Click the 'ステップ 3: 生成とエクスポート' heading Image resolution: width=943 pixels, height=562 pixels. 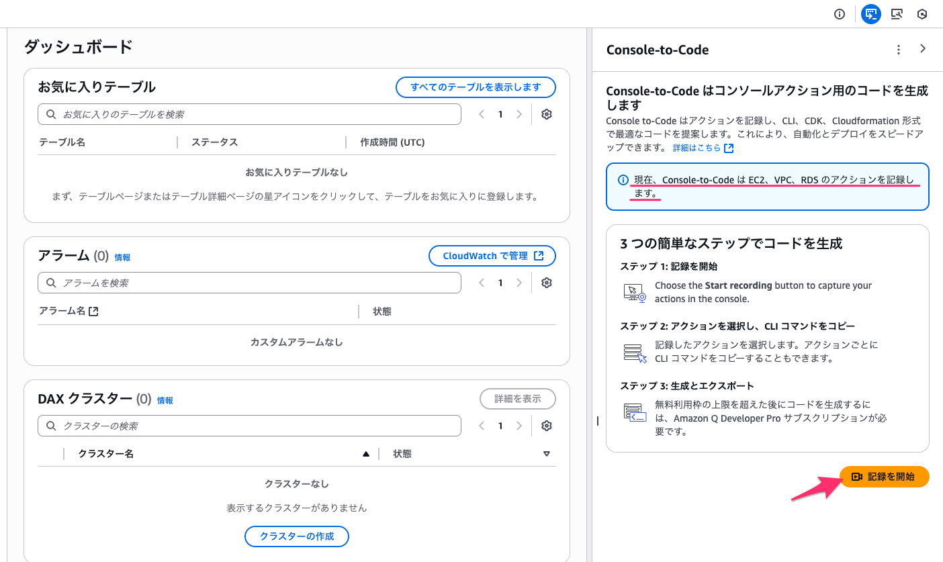point(687,386)
